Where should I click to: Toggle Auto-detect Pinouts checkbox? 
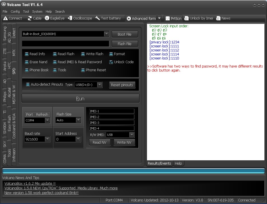[x=28, y=84]
